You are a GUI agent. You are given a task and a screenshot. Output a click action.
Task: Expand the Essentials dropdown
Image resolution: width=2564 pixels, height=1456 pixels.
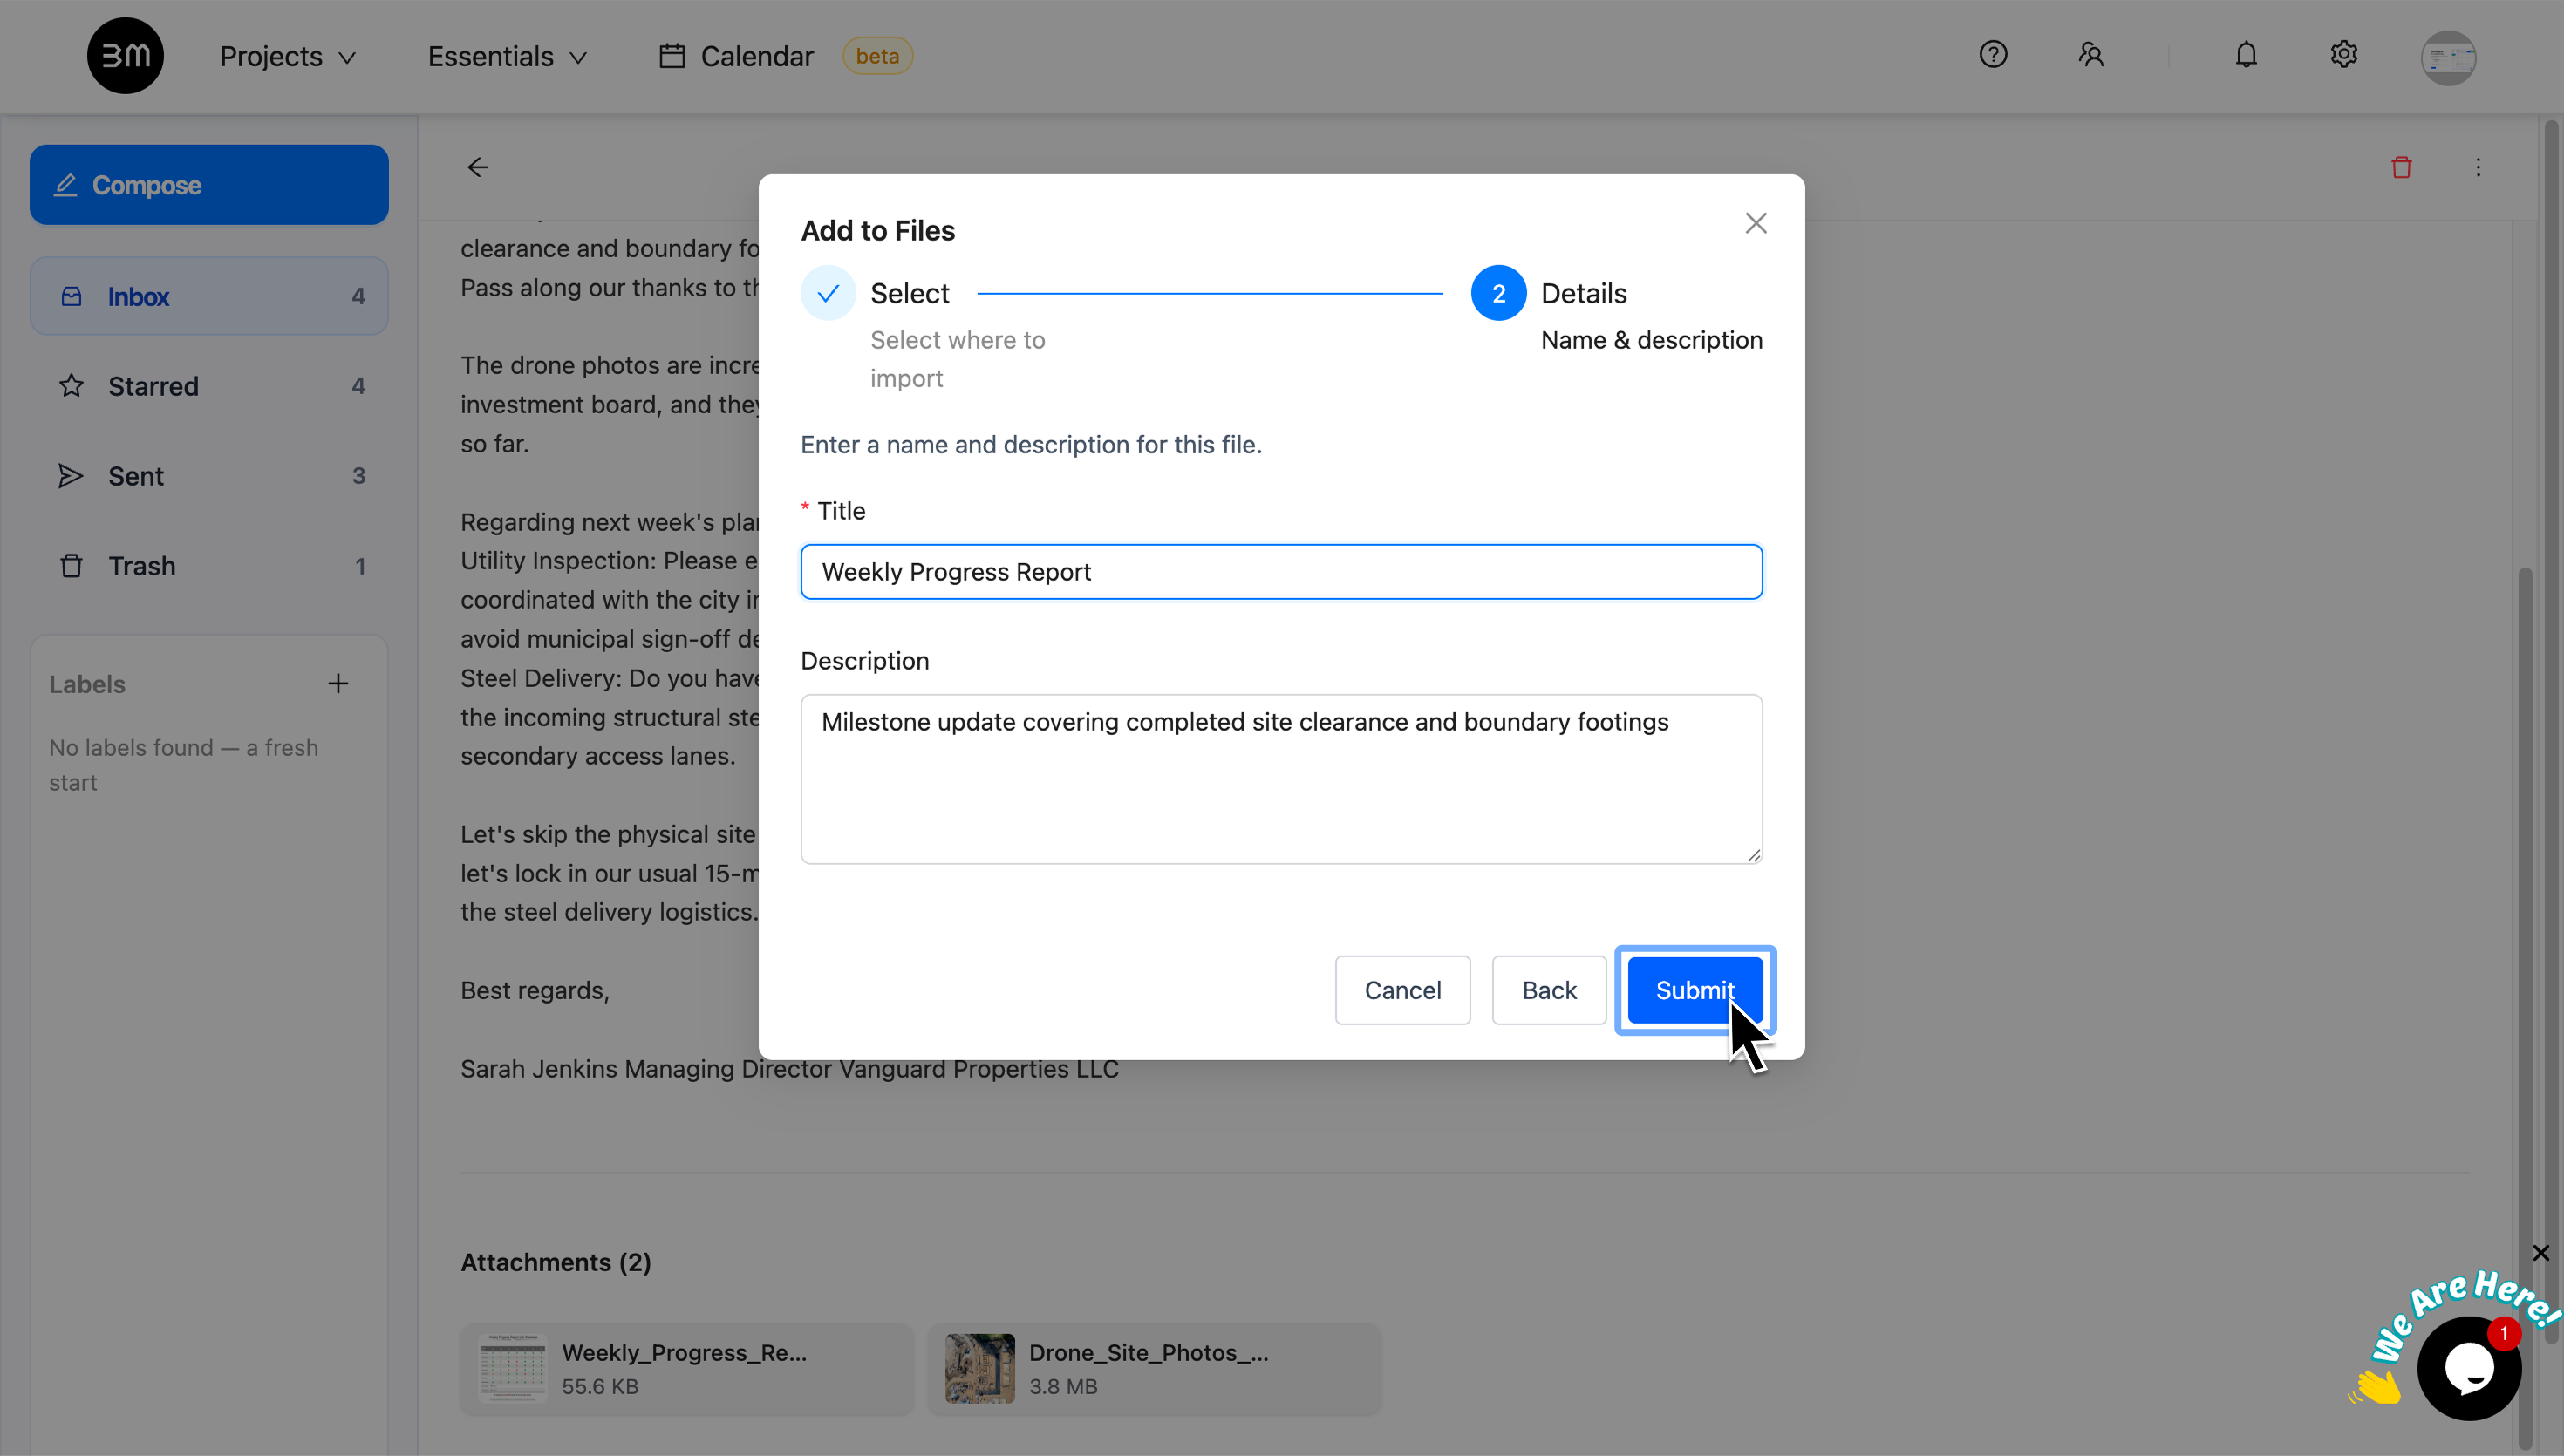tap(507, 56)
